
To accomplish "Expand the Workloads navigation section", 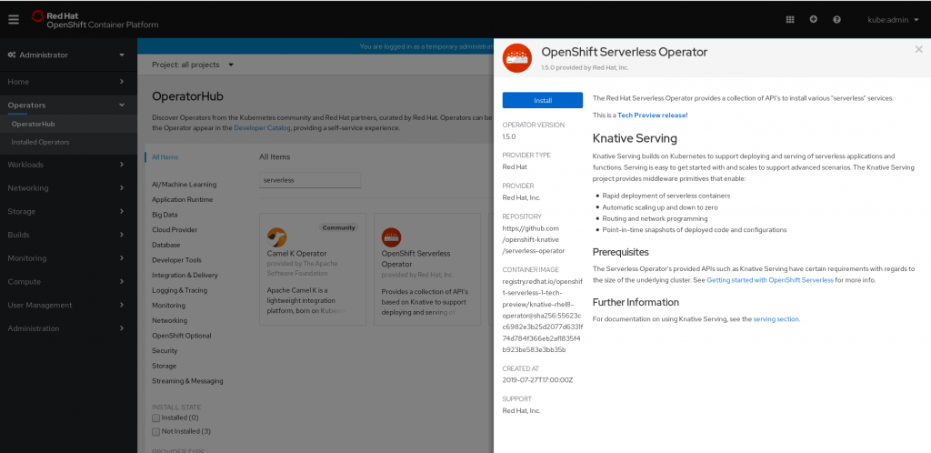I will coord(65,164).
